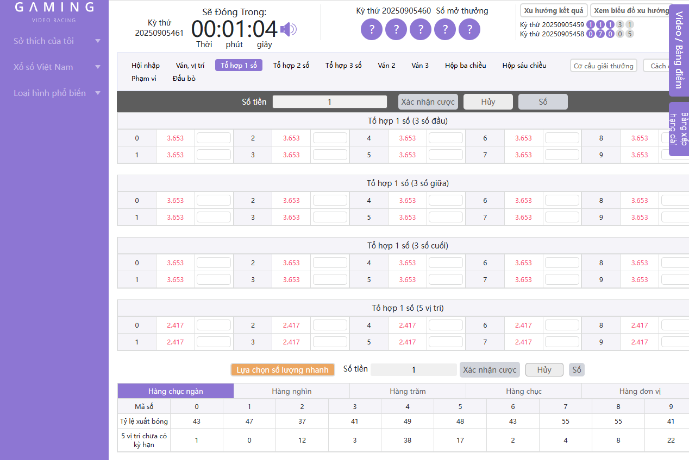
Task: Click the GAMING Video Racing logo
Action: [x=54, y=12]
